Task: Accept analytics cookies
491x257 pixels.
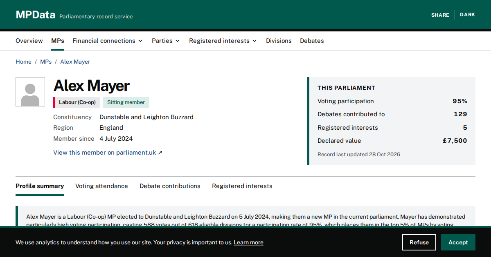Action: [458, 242]
